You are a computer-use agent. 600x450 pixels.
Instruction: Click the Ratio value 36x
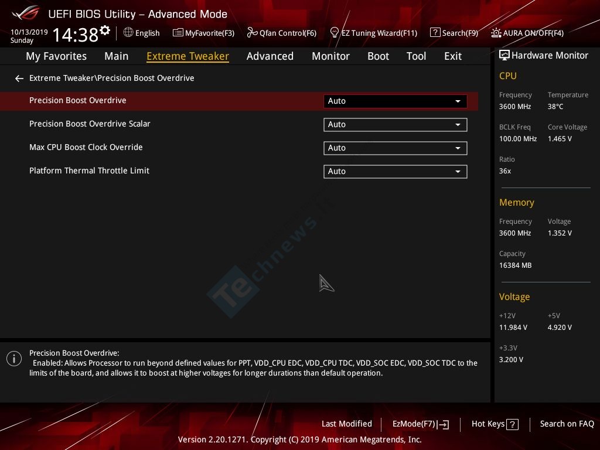tap(505, 171)
